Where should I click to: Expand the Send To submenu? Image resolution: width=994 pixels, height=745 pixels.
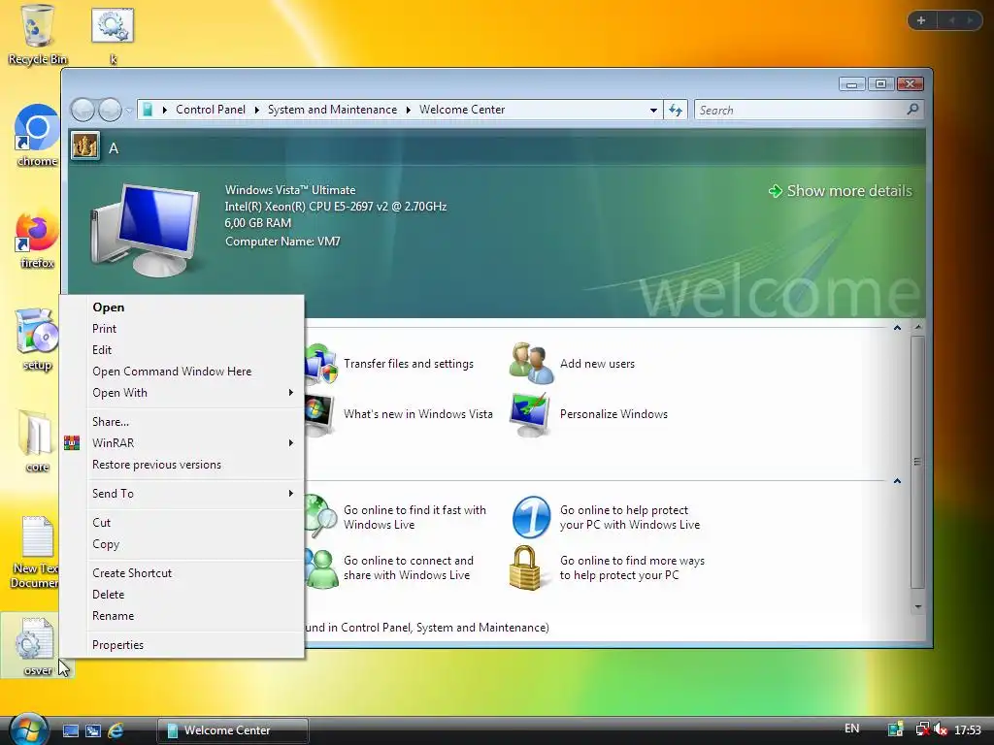coord(193,494)
